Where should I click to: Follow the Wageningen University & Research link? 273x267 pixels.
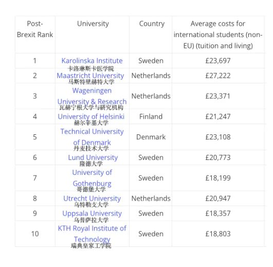92,96
